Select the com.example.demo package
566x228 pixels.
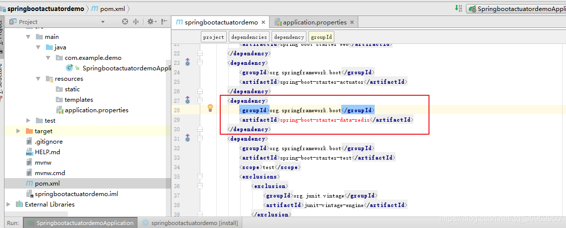[x=93, y=58]
